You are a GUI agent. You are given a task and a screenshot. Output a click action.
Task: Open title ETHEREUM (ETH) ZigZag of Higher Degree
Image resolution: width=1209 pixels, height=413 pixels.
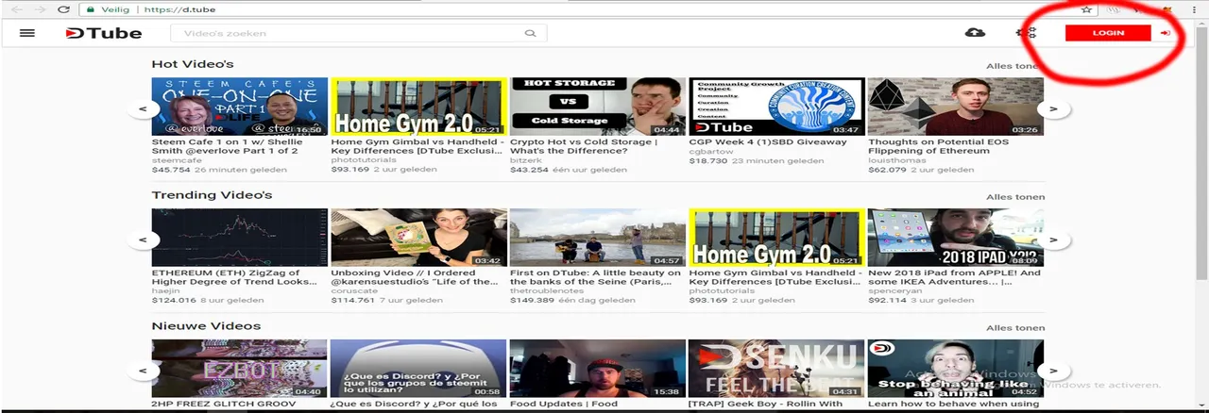pyautogui.click(x=234, y=277)
